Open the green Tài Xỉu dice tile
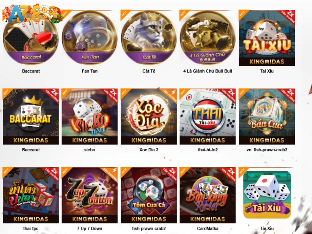This screenshot has width=312, height=234. (x=267, y=194)
